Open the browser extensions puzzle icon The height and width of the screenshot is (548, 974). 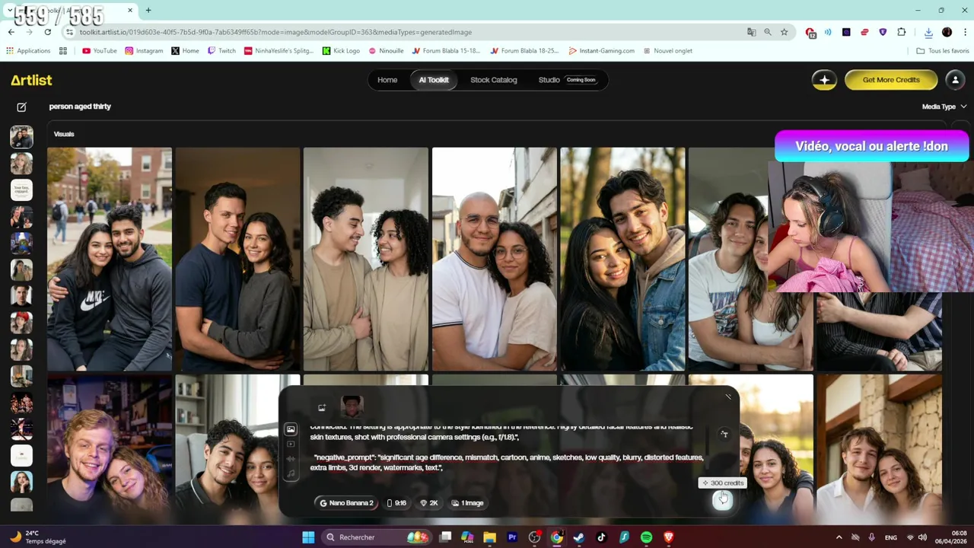[x=902, y=32]
